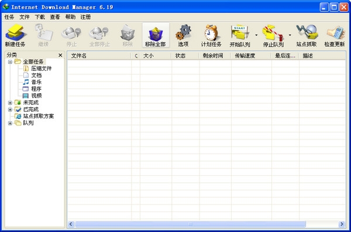Select the 已完成 folder label
The width and height of the screenshot is (351, 232).
tap(31, 110)
